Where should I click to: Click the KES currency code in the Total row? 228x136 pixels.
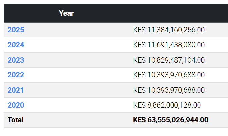coord(140,120)
